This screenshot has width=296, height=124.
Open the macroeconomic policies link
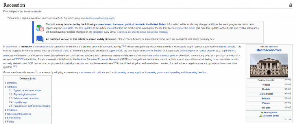92,72
